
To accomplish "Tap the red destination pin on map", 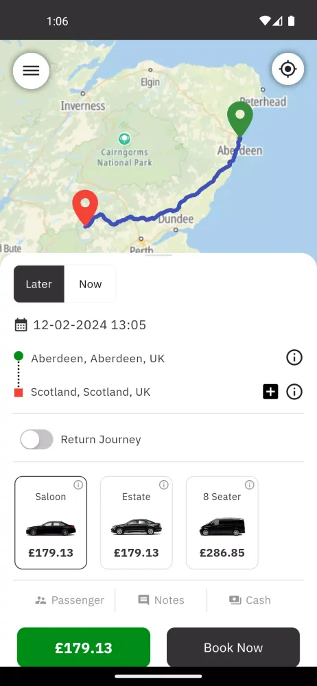I will click(85, 208).
